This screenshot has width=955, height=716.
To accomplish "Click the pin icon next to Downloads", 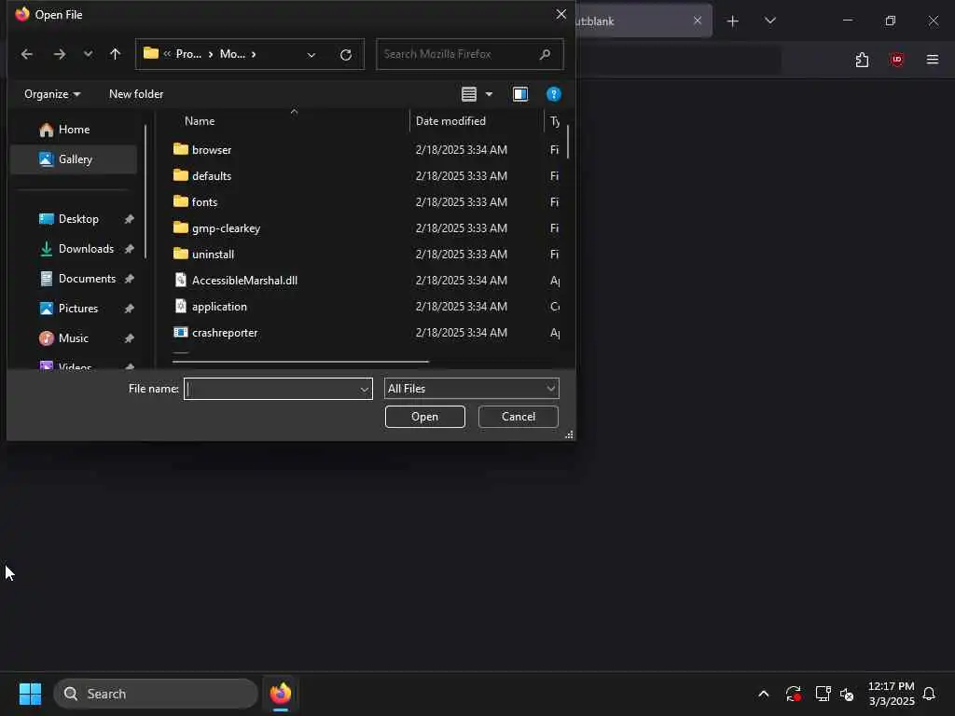I will 129,249.
